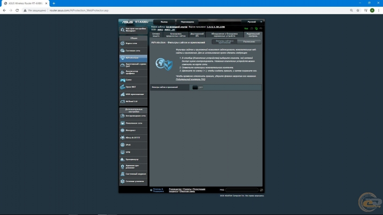Viewport: 383px width, 215px height.
Task: Open the USB application icon
Action: point(123,95)
